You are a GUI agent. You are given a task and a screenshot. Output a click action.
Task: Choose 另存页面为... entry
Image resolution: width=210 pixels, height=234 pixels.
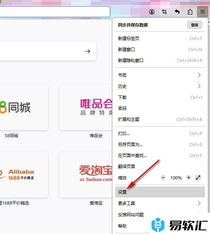pos(160,144)
